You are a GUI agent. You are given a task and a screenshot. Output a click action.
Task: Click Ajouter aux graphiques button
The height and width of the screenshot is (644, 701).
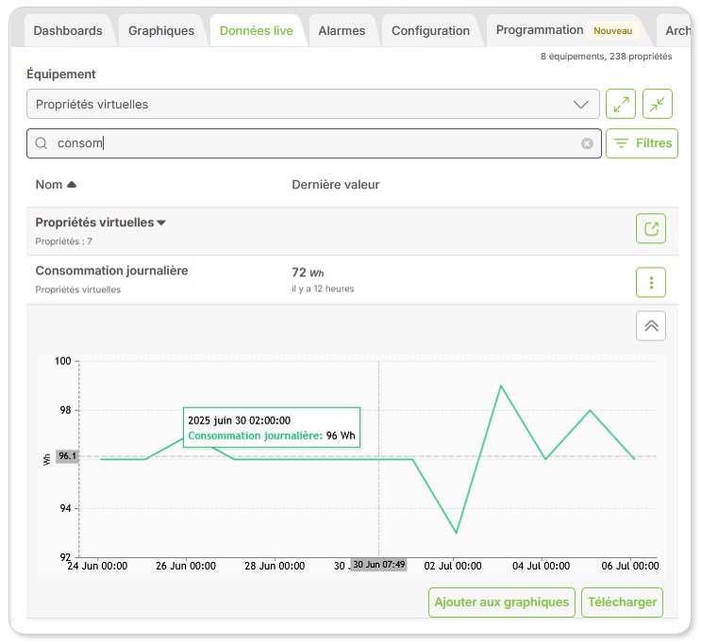coord(502,603)
